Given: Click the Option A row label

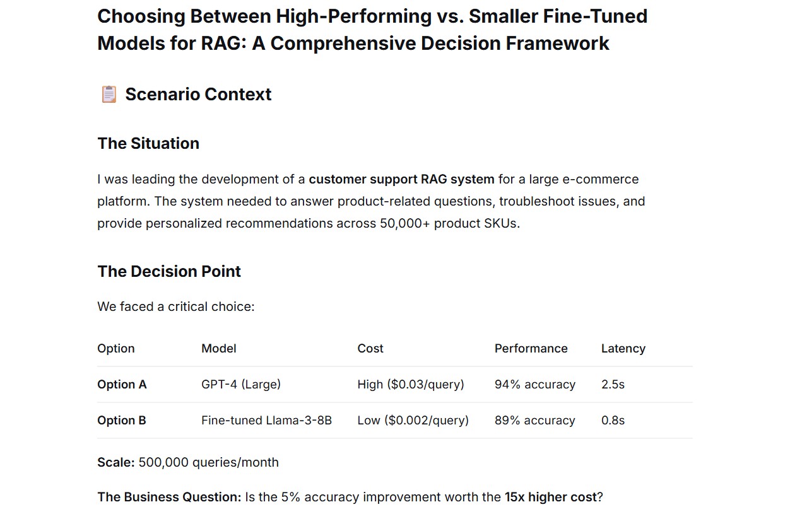Looking at the screenshot, I should click(x=122, y=385).
